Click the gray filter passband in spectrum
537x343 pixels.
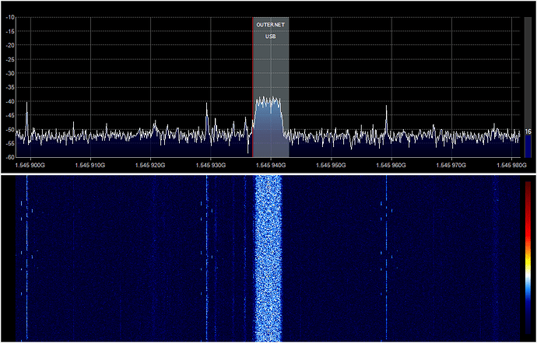click(271, 87)
